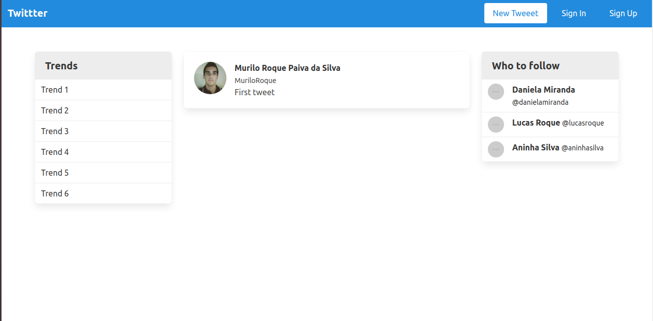Image resolution: width=653 pixels, height=321 pixels.
Task: Open Trend 3 entry
Action: pos(103,131)
